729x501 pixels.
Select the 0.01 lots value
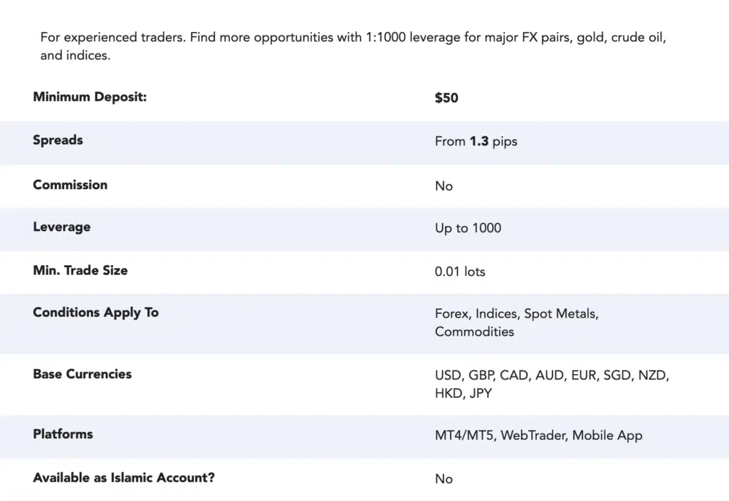pos(460,271)
